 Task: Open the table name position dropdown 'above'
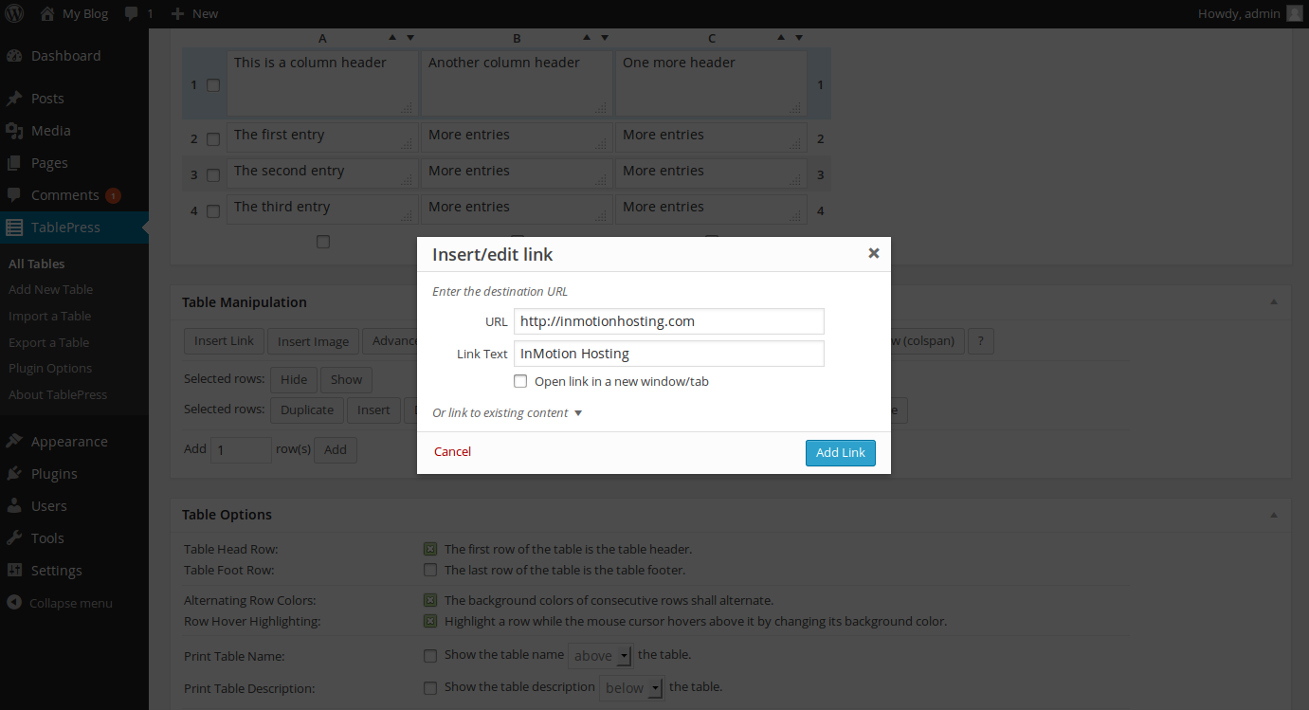tap(600, 656)
